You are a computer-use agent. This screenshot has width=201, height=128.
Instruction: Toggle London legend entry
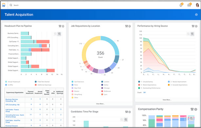coord(105,82)
